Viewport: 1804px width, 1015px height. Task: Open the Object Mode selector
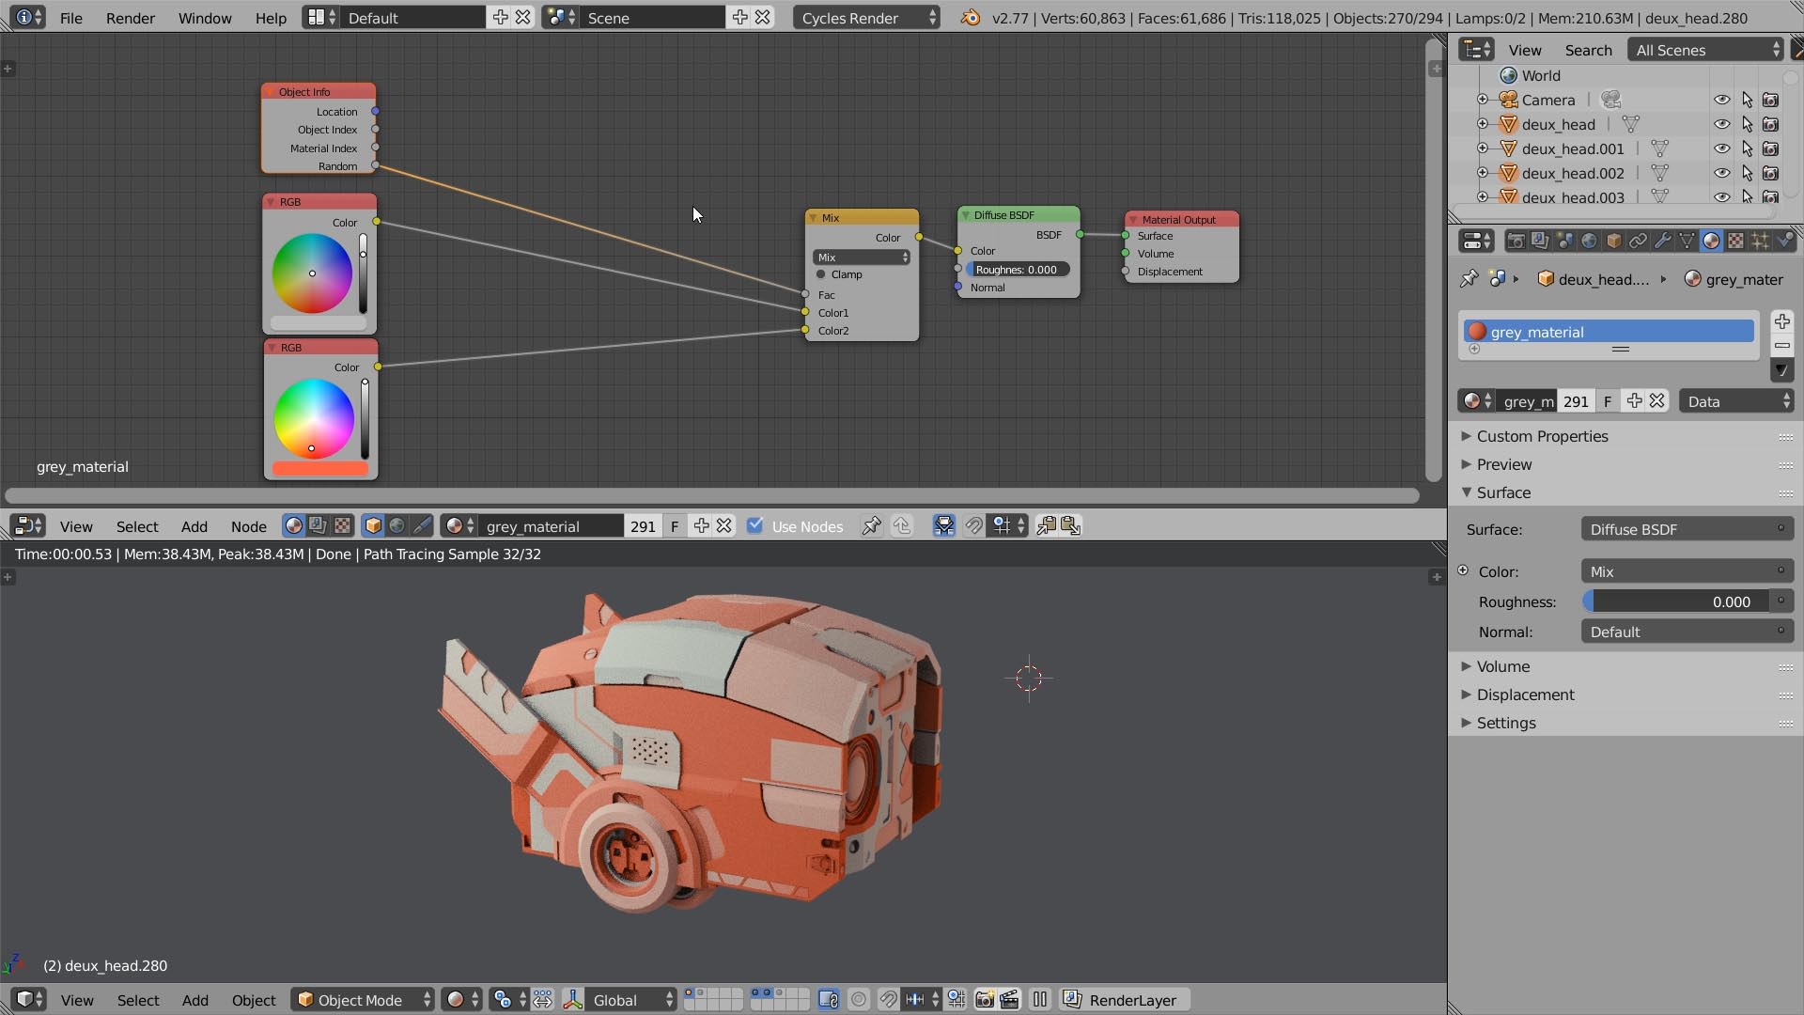[x=363, y=1000]
